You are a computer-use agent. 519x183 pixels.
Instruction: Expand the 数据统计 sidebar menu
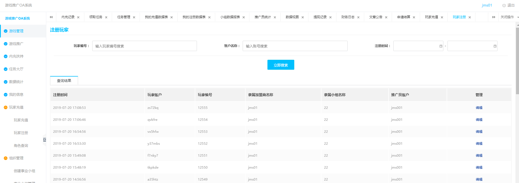pos(16,82)
